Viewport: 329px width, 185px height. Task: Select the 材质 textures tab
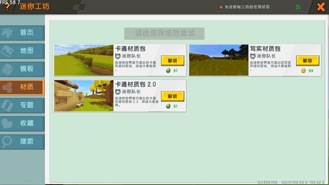[22, 87]
